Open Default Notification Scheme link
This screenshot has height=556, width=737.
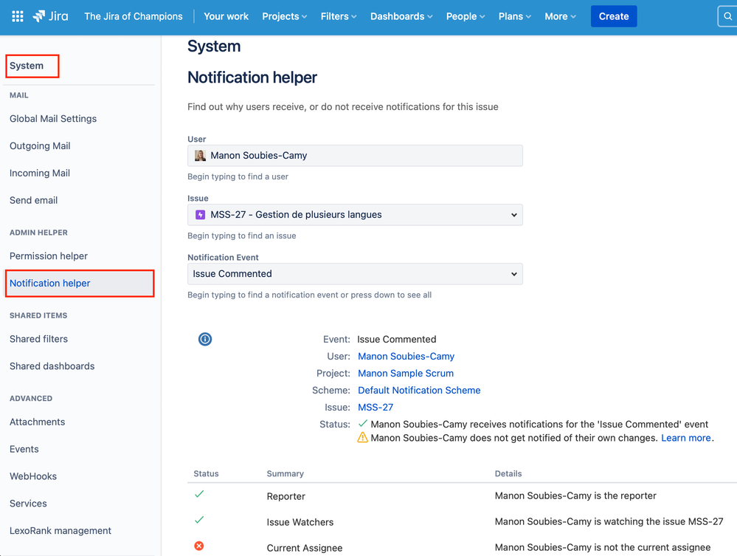tap(419, 391)
